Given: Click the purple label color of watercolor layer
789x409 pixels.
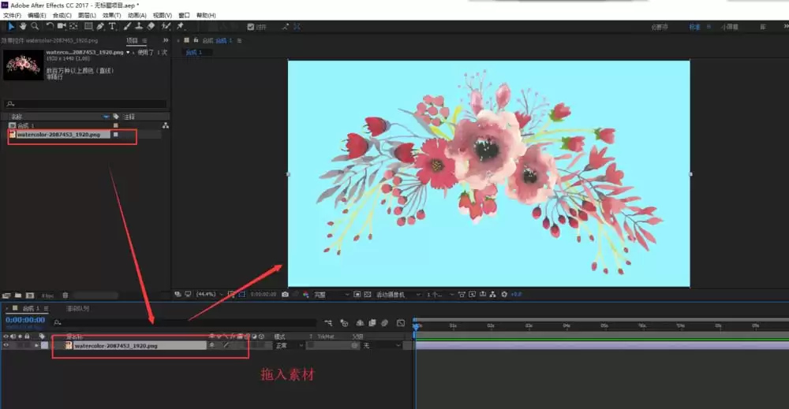Looking at the screenshot, I should 45,346.
